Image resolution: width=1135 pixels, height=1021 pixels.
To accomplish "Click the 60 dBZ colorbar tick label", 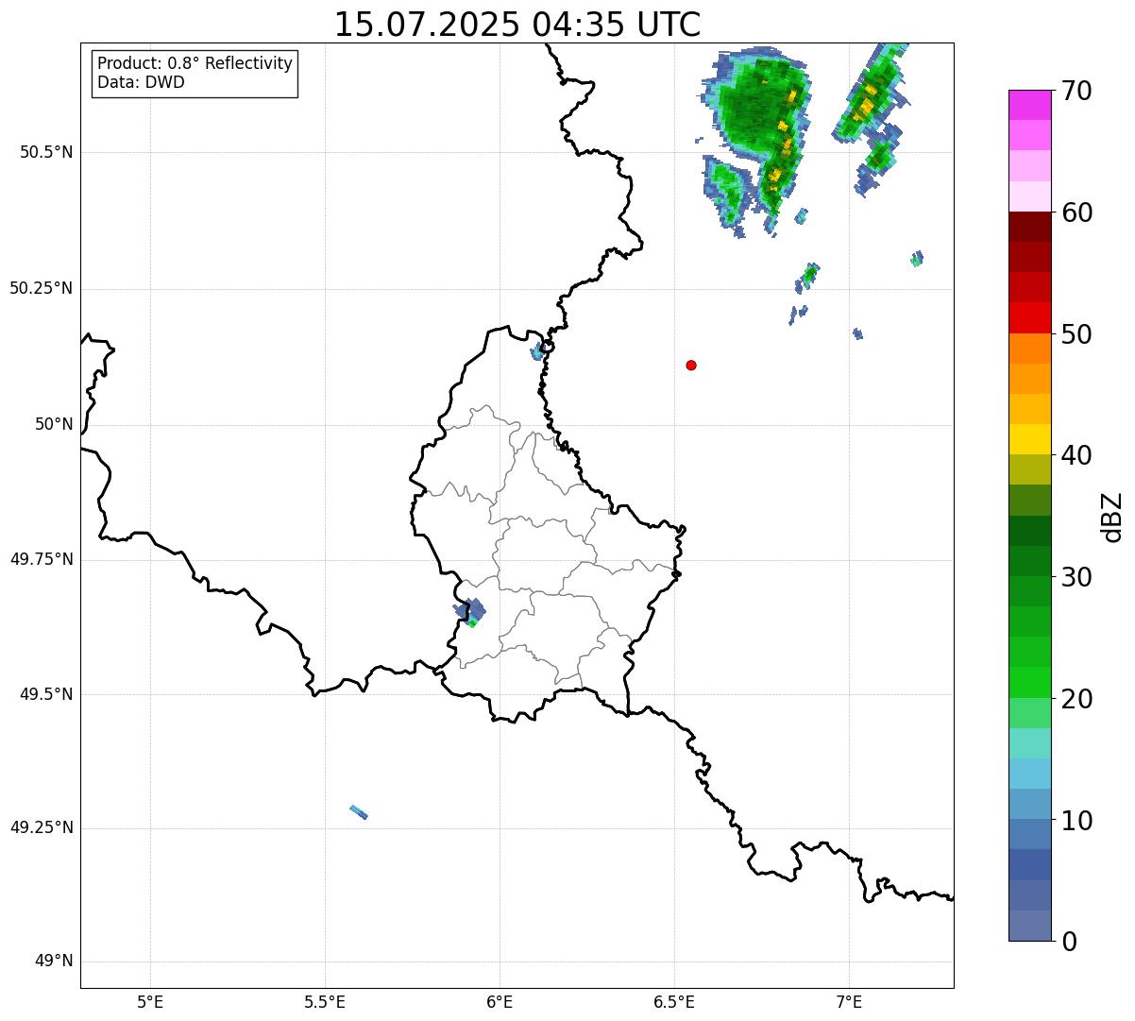I will pos(1076,213).
